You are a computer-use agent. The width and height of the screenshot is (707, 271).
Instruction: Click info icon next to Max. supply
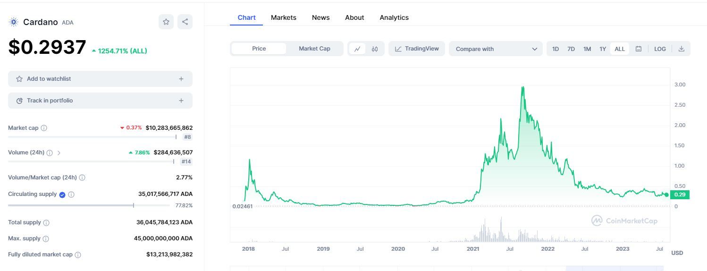pos(46,239)
